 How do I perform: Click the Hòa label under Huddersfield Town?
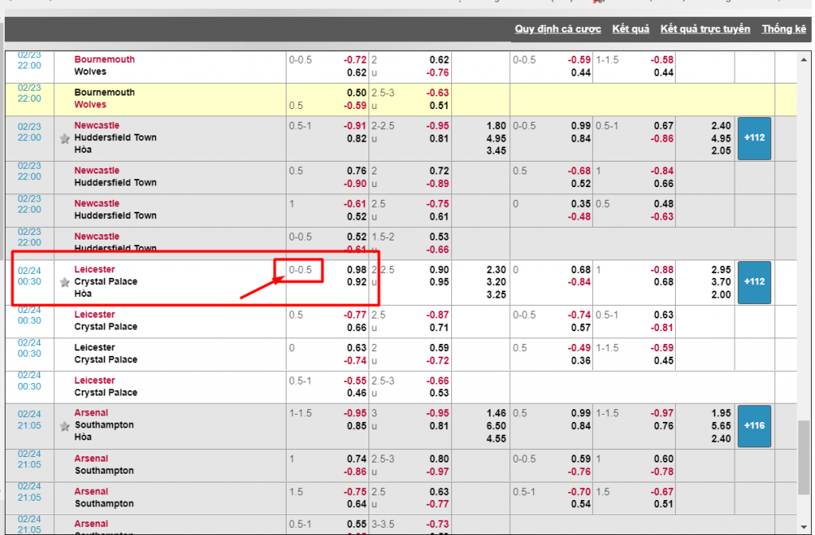tap(83, 150)
